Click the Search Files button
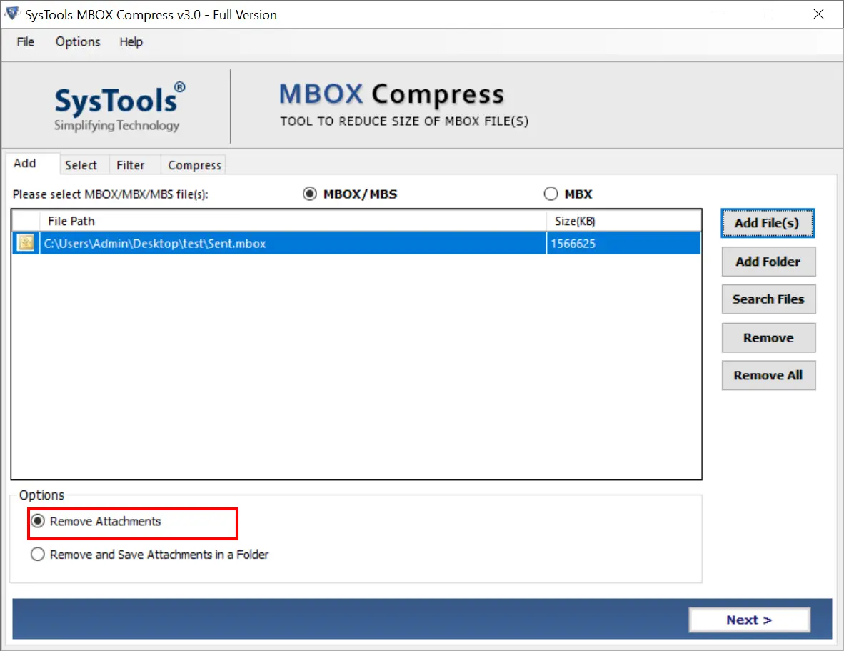The height and width of the screenshot is (651, 844). [x=768, y=299]
